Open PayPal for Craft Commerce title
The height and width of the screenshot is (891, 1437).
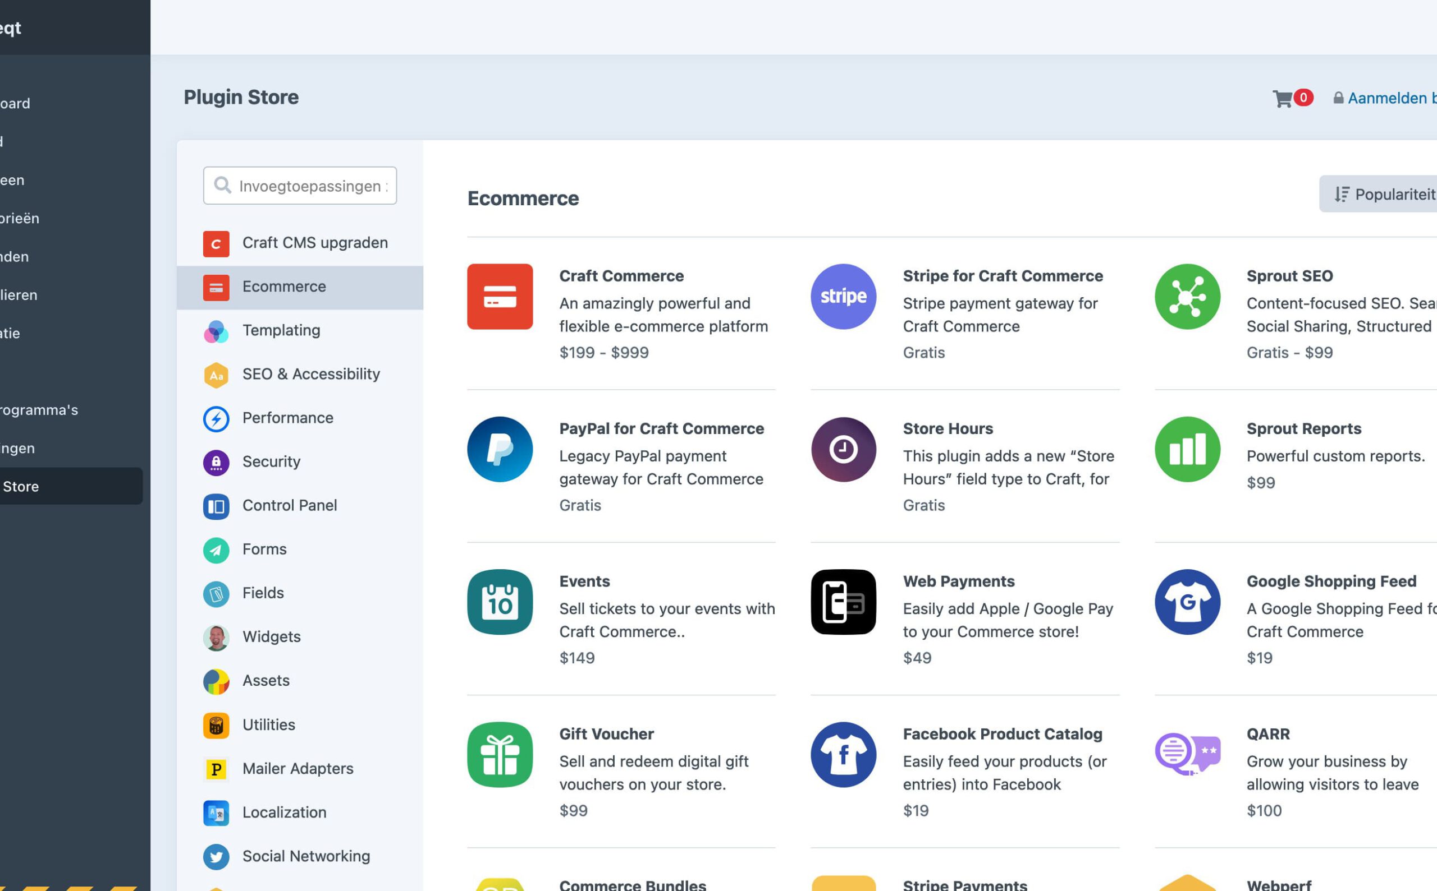tap(661, 429)
